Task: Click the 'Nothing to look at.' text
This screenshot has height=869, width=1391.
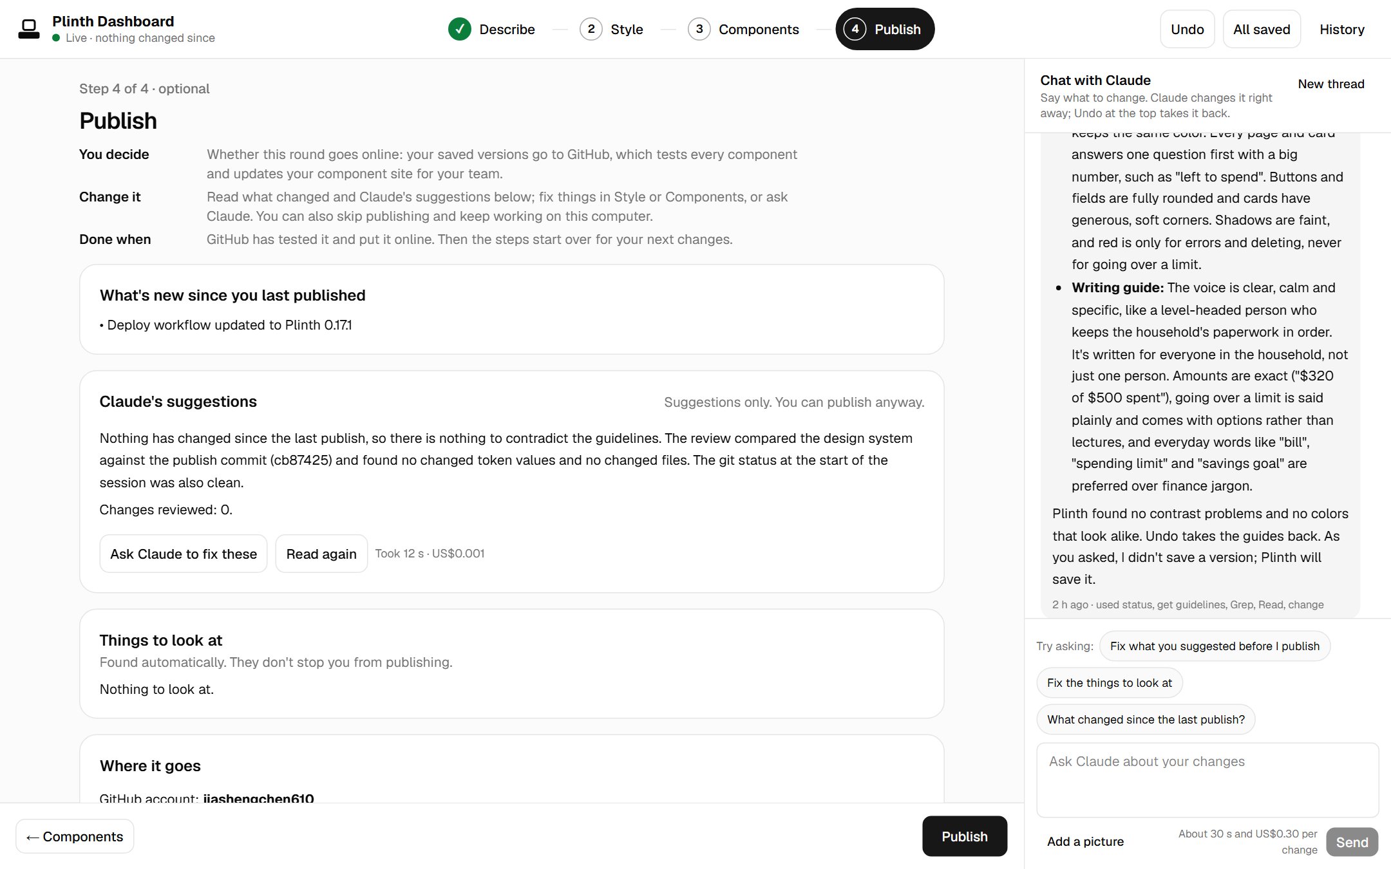Action: [x=156, y=689]
